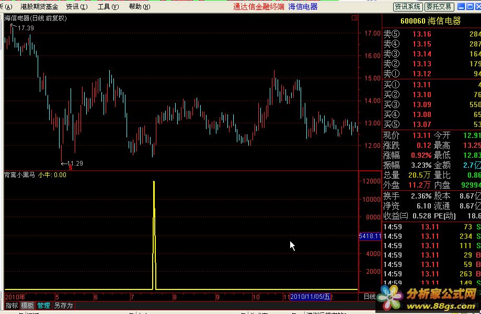
Task: Click the 11.29 low price label
Action: [75, 164]
